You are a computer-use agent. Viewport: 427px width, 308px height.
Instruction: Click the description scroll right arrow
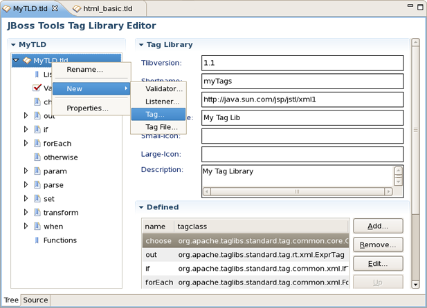388,191
